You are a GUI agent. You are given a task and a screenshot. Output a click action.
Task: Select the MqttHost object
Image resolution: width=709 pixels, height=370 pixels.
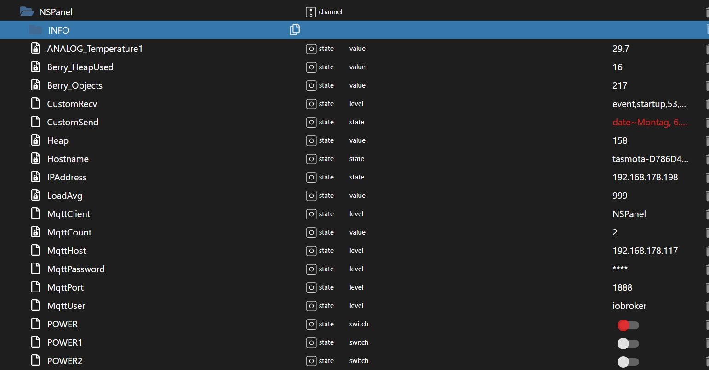pos(66,251)
